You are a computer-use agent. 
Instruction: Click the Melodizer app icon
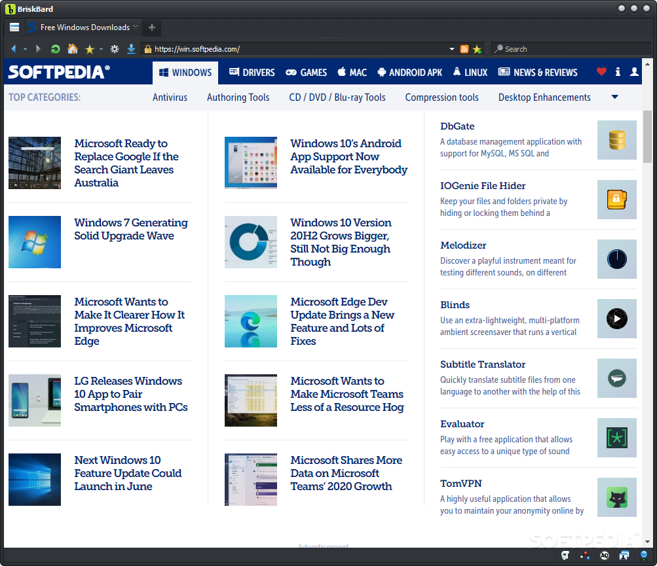click(x=617, y=259)
